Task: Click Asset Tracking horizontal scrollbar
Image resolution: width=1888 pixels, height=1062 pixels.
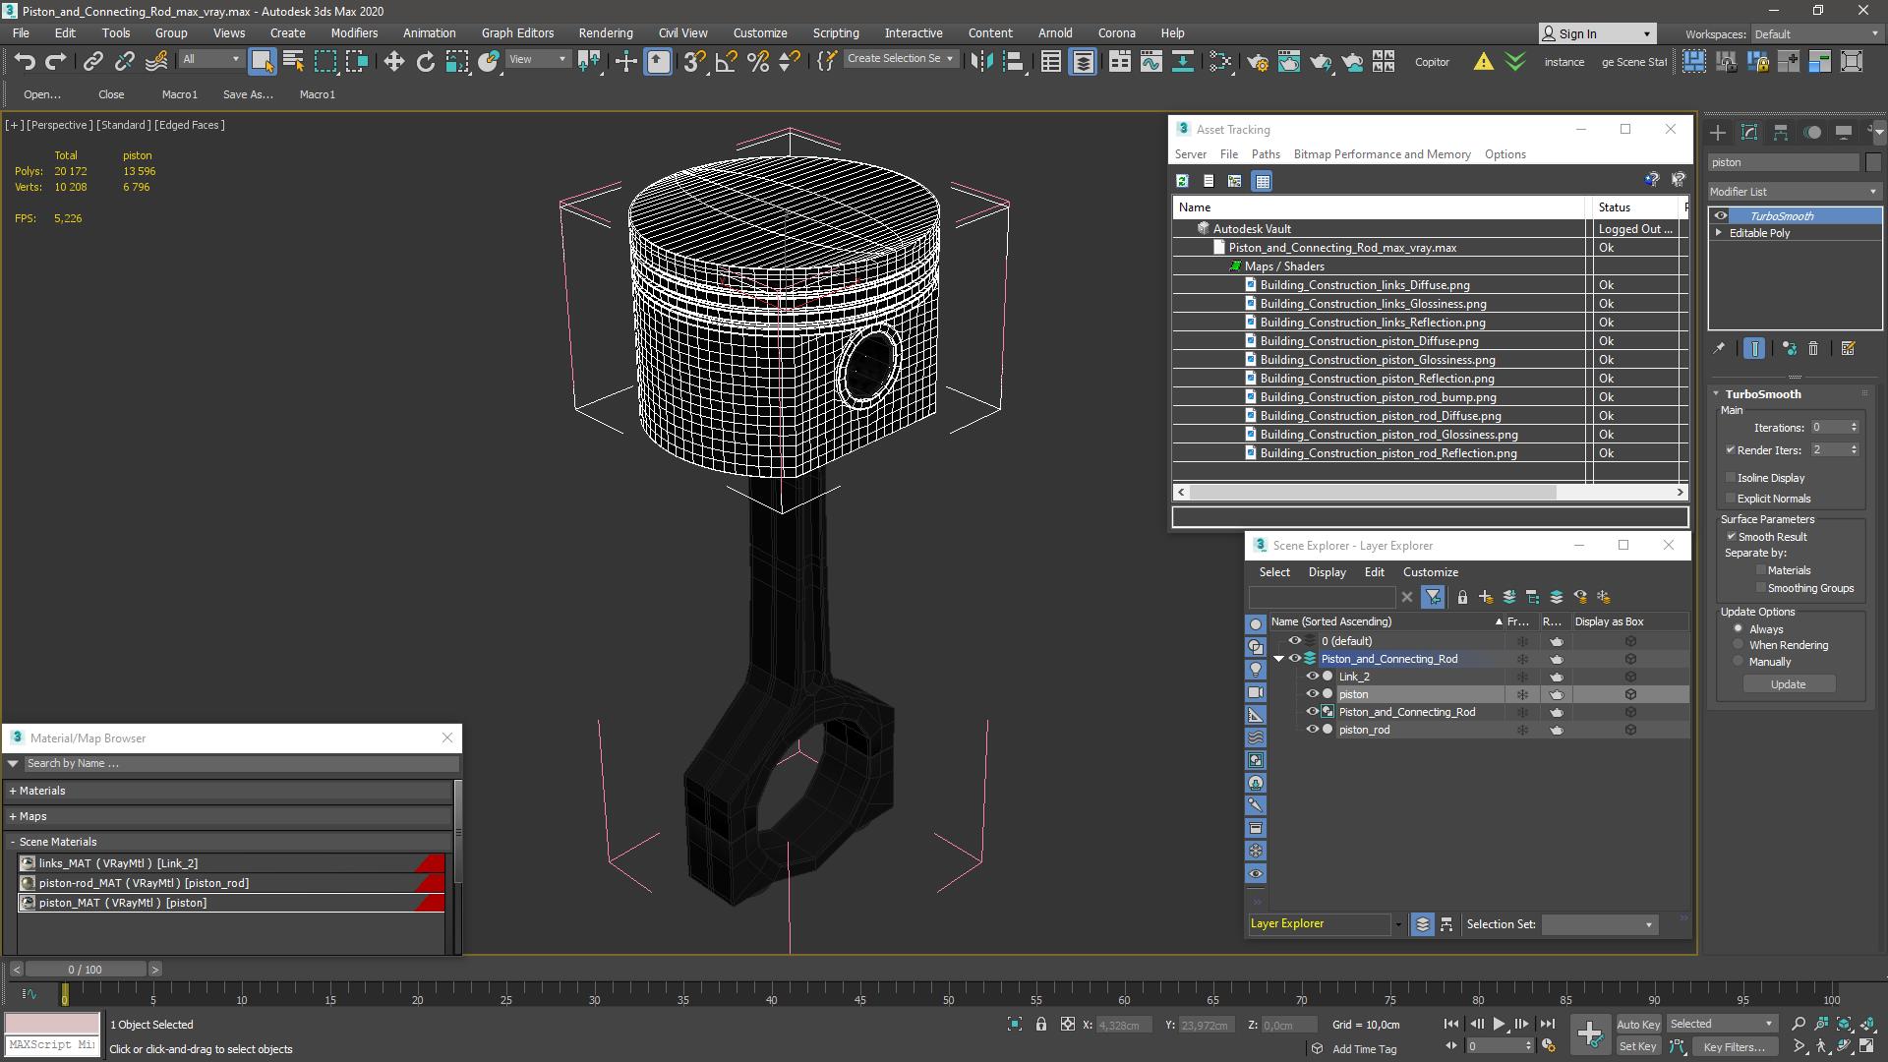Action: (1372, 492)
